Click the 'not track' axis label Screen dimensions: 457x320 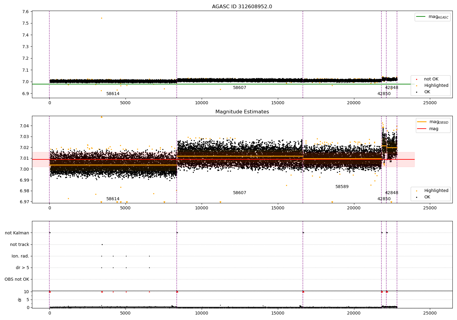19,244
